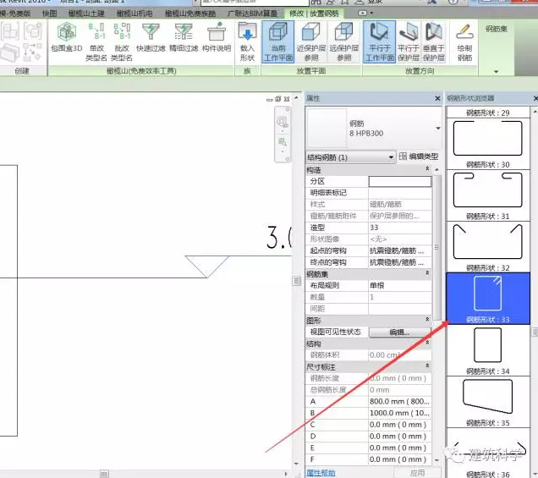Viewport: 538px width, 478px height.
Task: Set orientation to 垂直于保护层
Action: tap(434, 41)
